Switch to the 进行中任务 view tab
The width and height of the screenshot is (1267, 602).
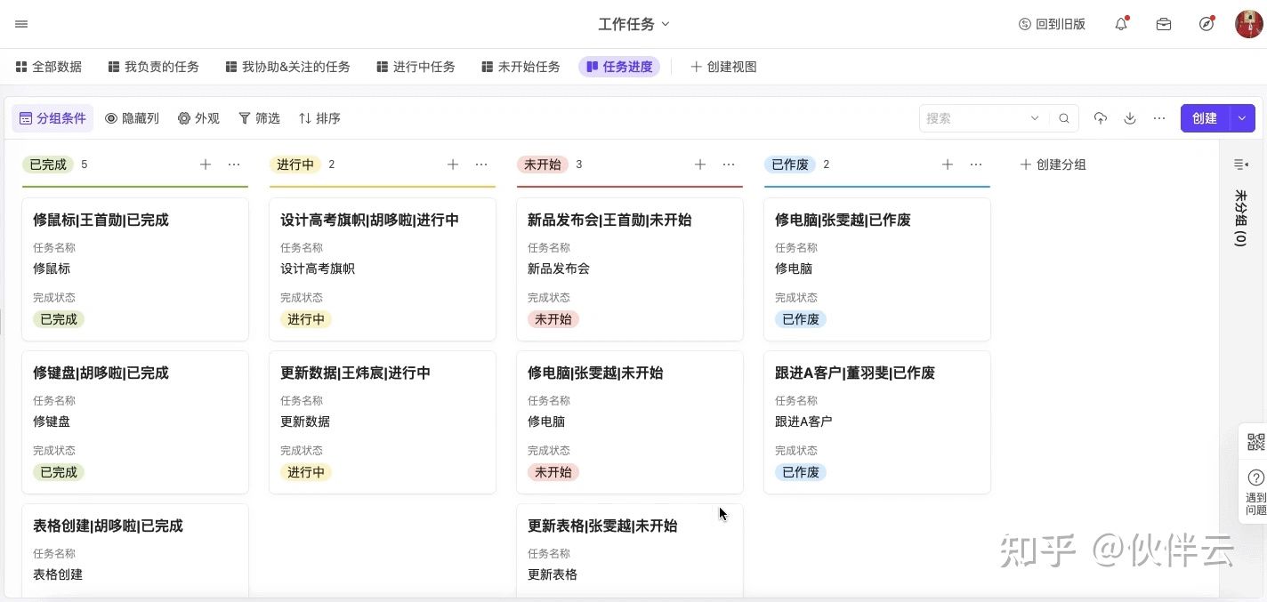(416, 67)
